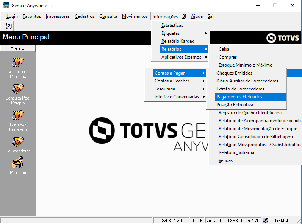The width and height of the screenshot is (302, 224).
Task: Open the Consulta menu
Action: pos(108,16)
